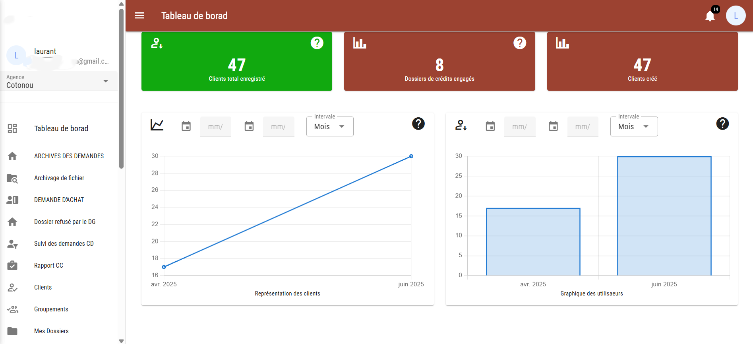Click the laurant username in sidebar
The height and width of the screenshot is (344, 753).
coord(45,51)
